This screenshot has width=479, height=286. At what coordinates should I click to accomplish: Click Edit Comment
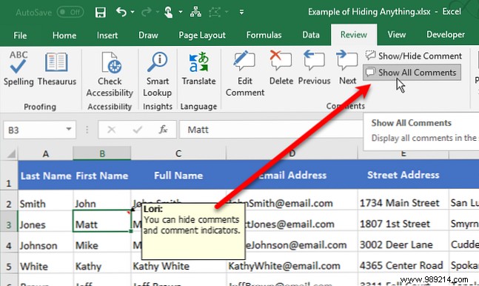245,74
